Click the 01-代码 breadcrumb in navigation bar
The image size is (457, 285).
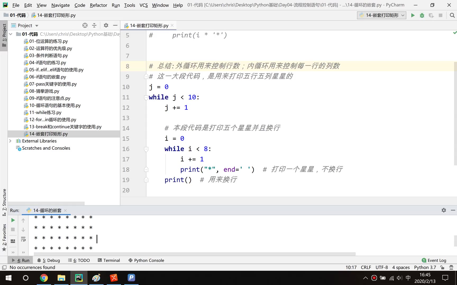pyautogui.click(x=17, y=15)
